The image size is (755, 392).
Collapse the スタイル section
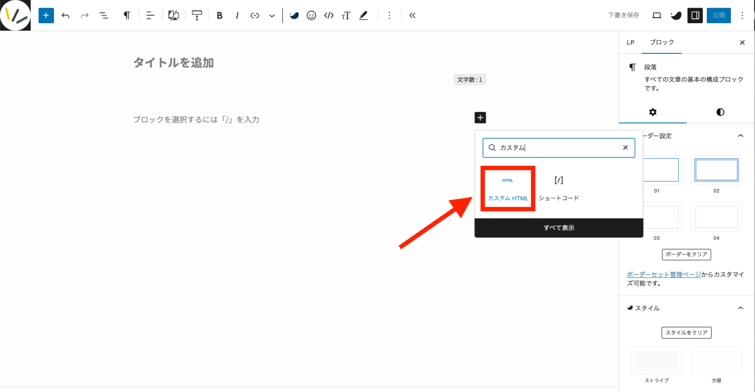(x=740, y=308)
